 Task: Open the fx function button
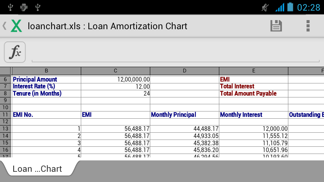15,52
